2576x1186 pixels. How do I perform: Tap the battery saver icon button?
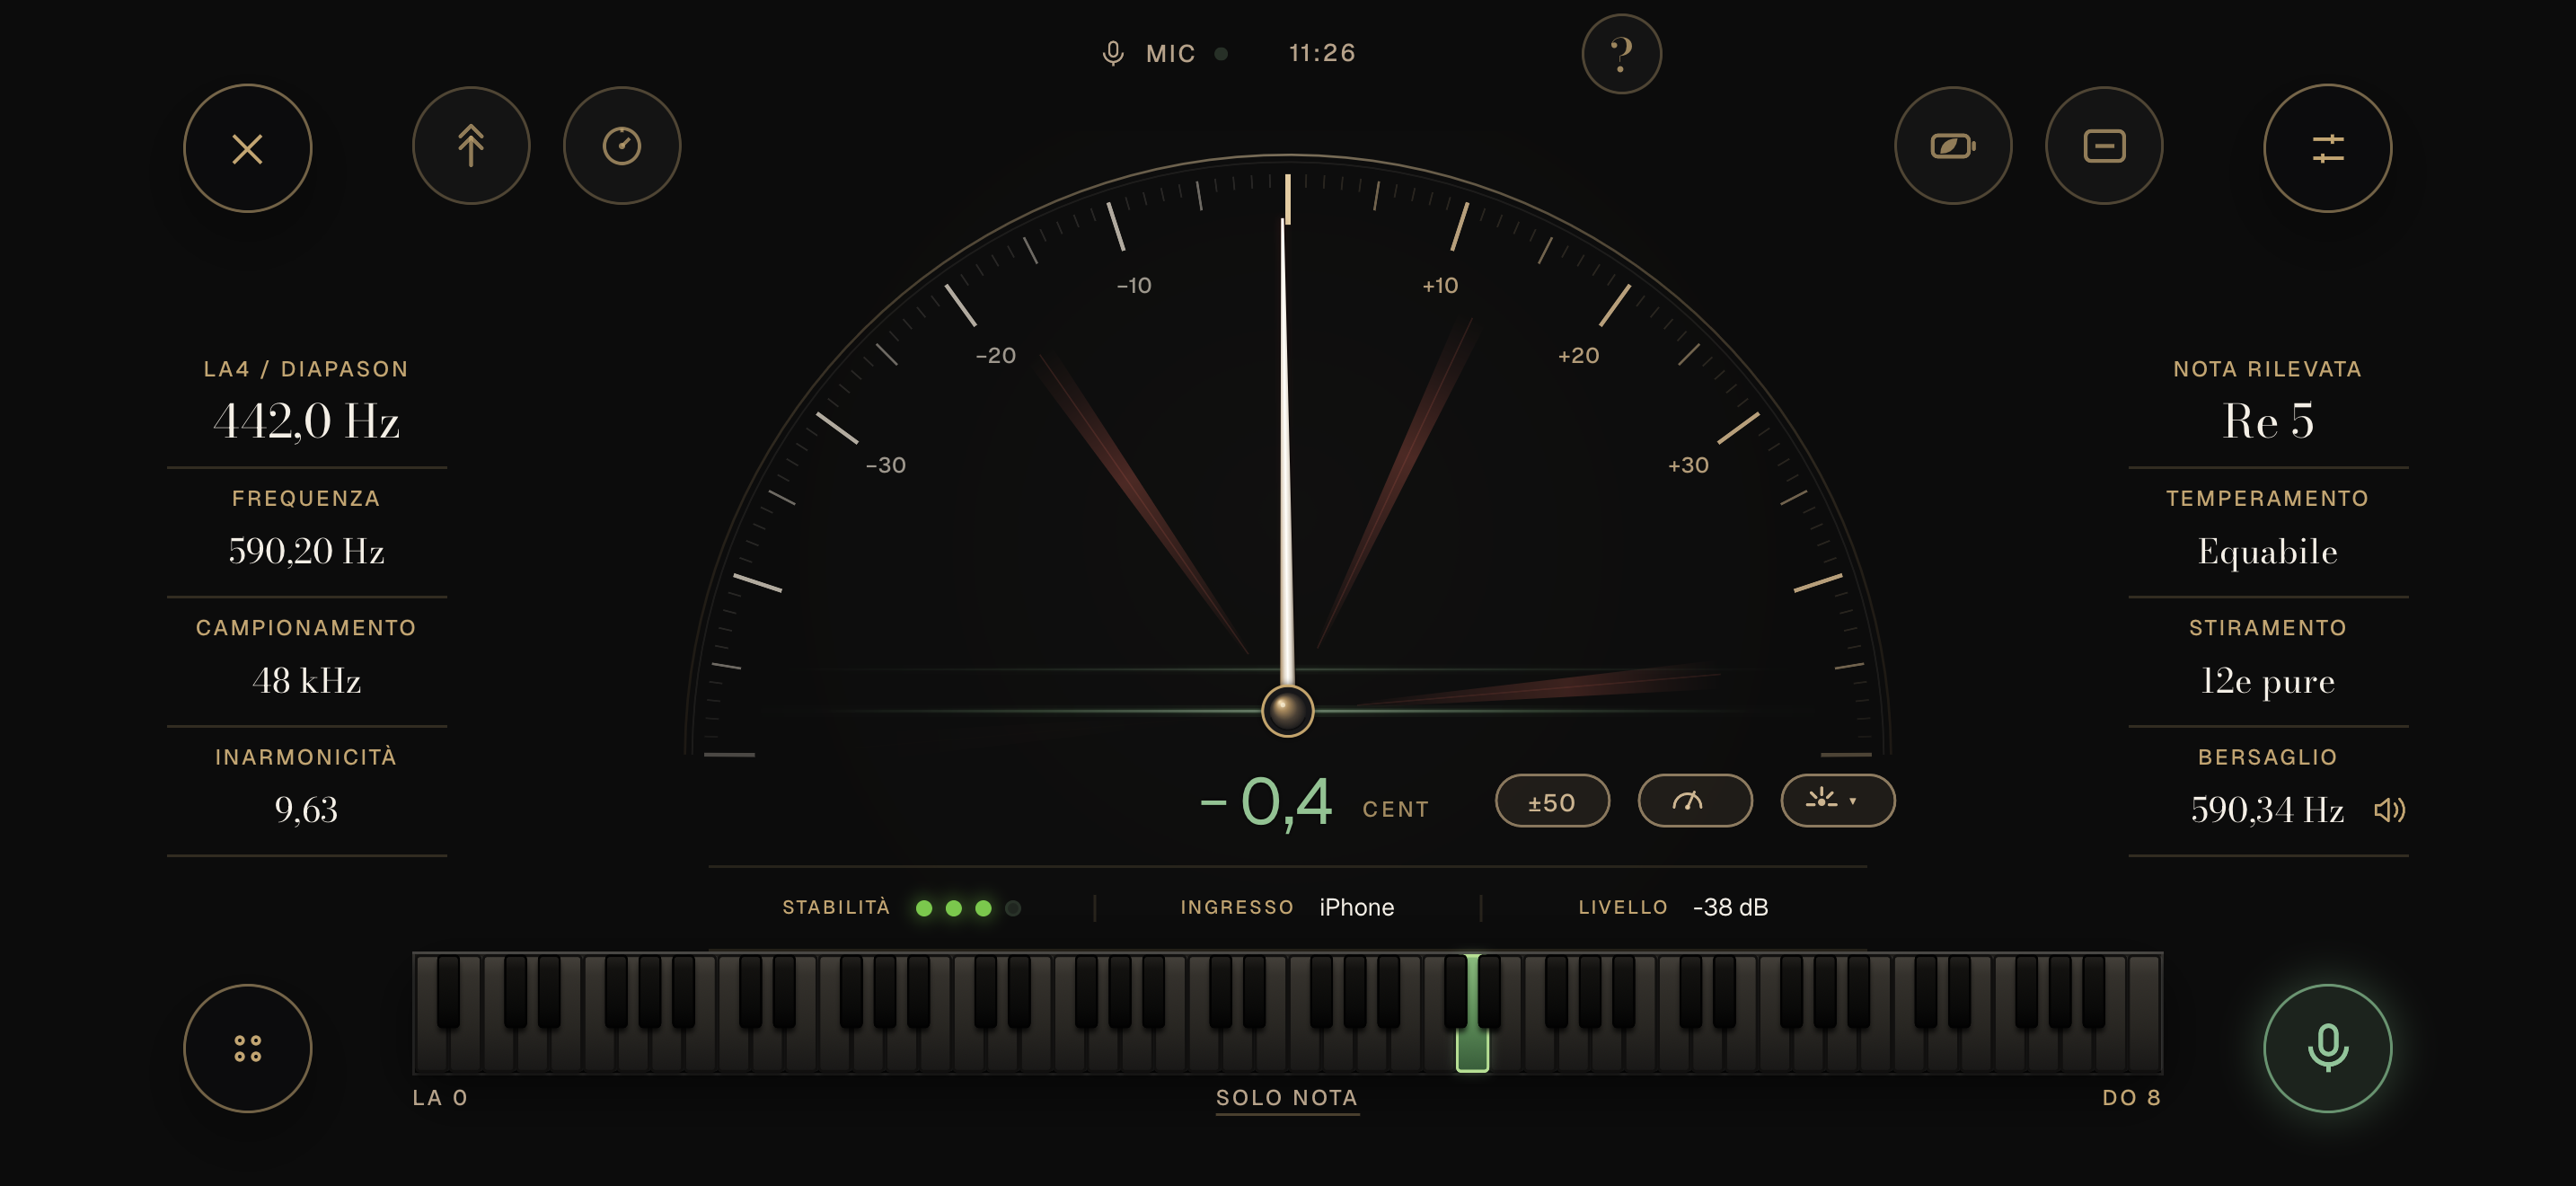pyautogui.click(x=1952, y=146)
